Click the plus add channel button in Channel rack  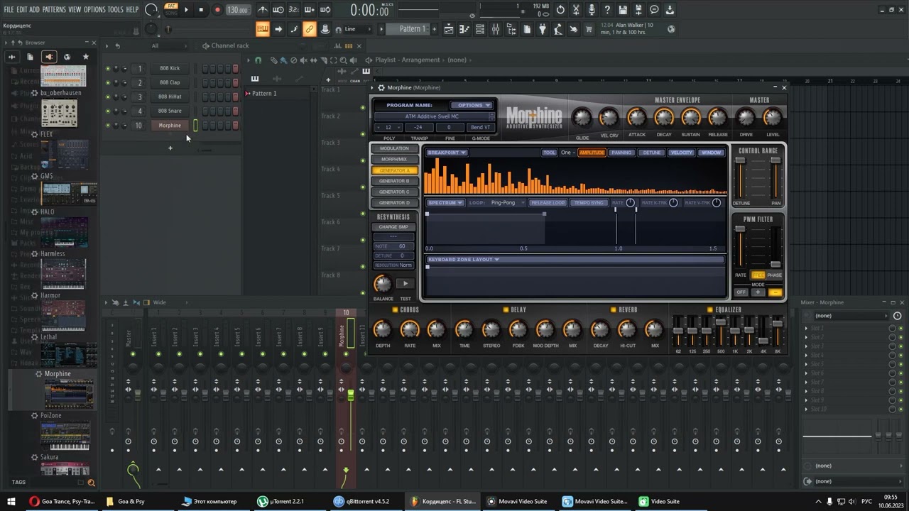pos(170,148)
